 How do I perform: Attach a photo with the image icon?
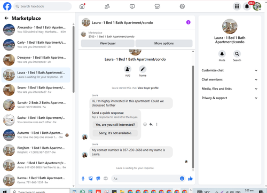click(91, 179)
